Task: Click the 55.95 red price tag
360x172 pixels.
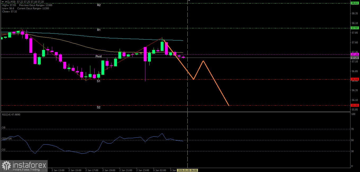Action: point(354,105)
